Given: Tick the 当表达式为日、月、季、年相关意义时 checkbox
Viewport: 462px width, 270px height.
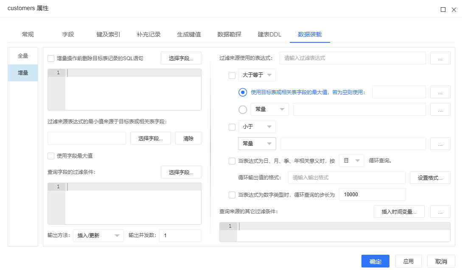Looking at the screenshot, I should click(232, 161).
